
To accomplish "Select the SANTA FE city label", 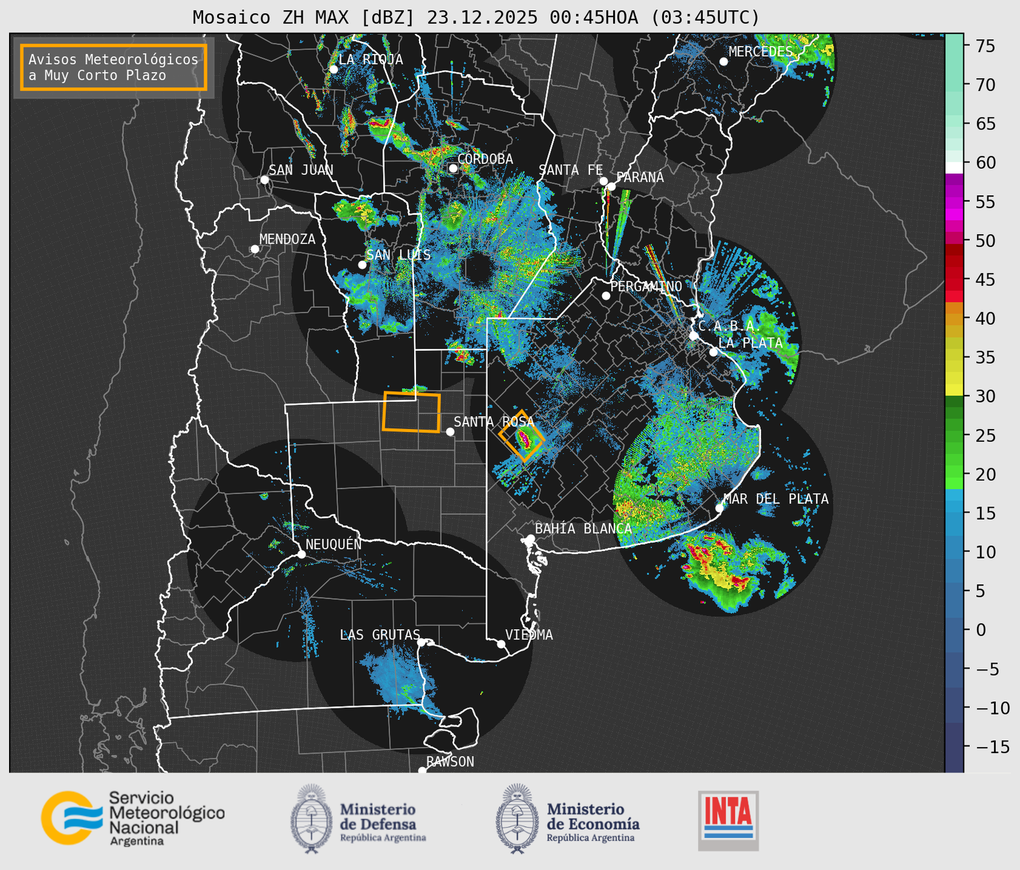I will [571, 170].
